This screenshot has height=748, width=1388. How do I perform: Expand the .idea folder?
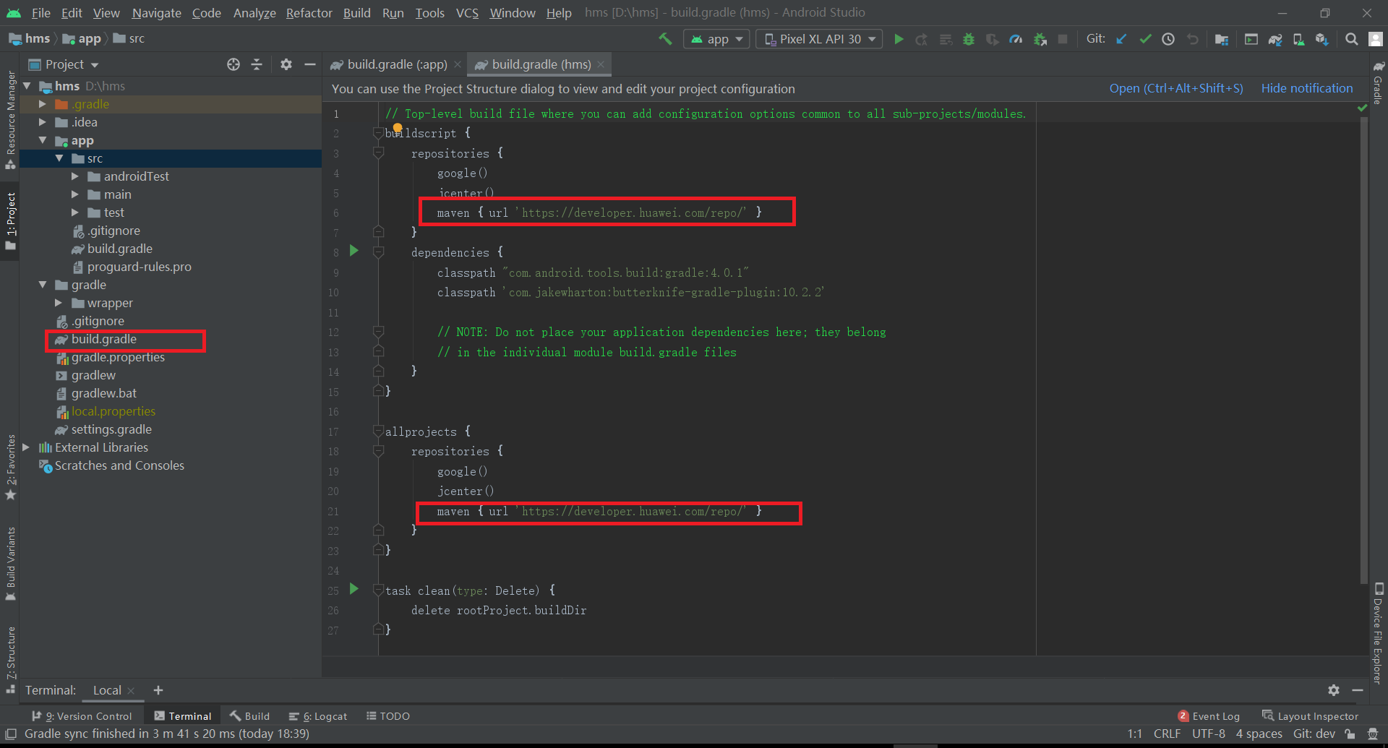[x=43, y=122]
